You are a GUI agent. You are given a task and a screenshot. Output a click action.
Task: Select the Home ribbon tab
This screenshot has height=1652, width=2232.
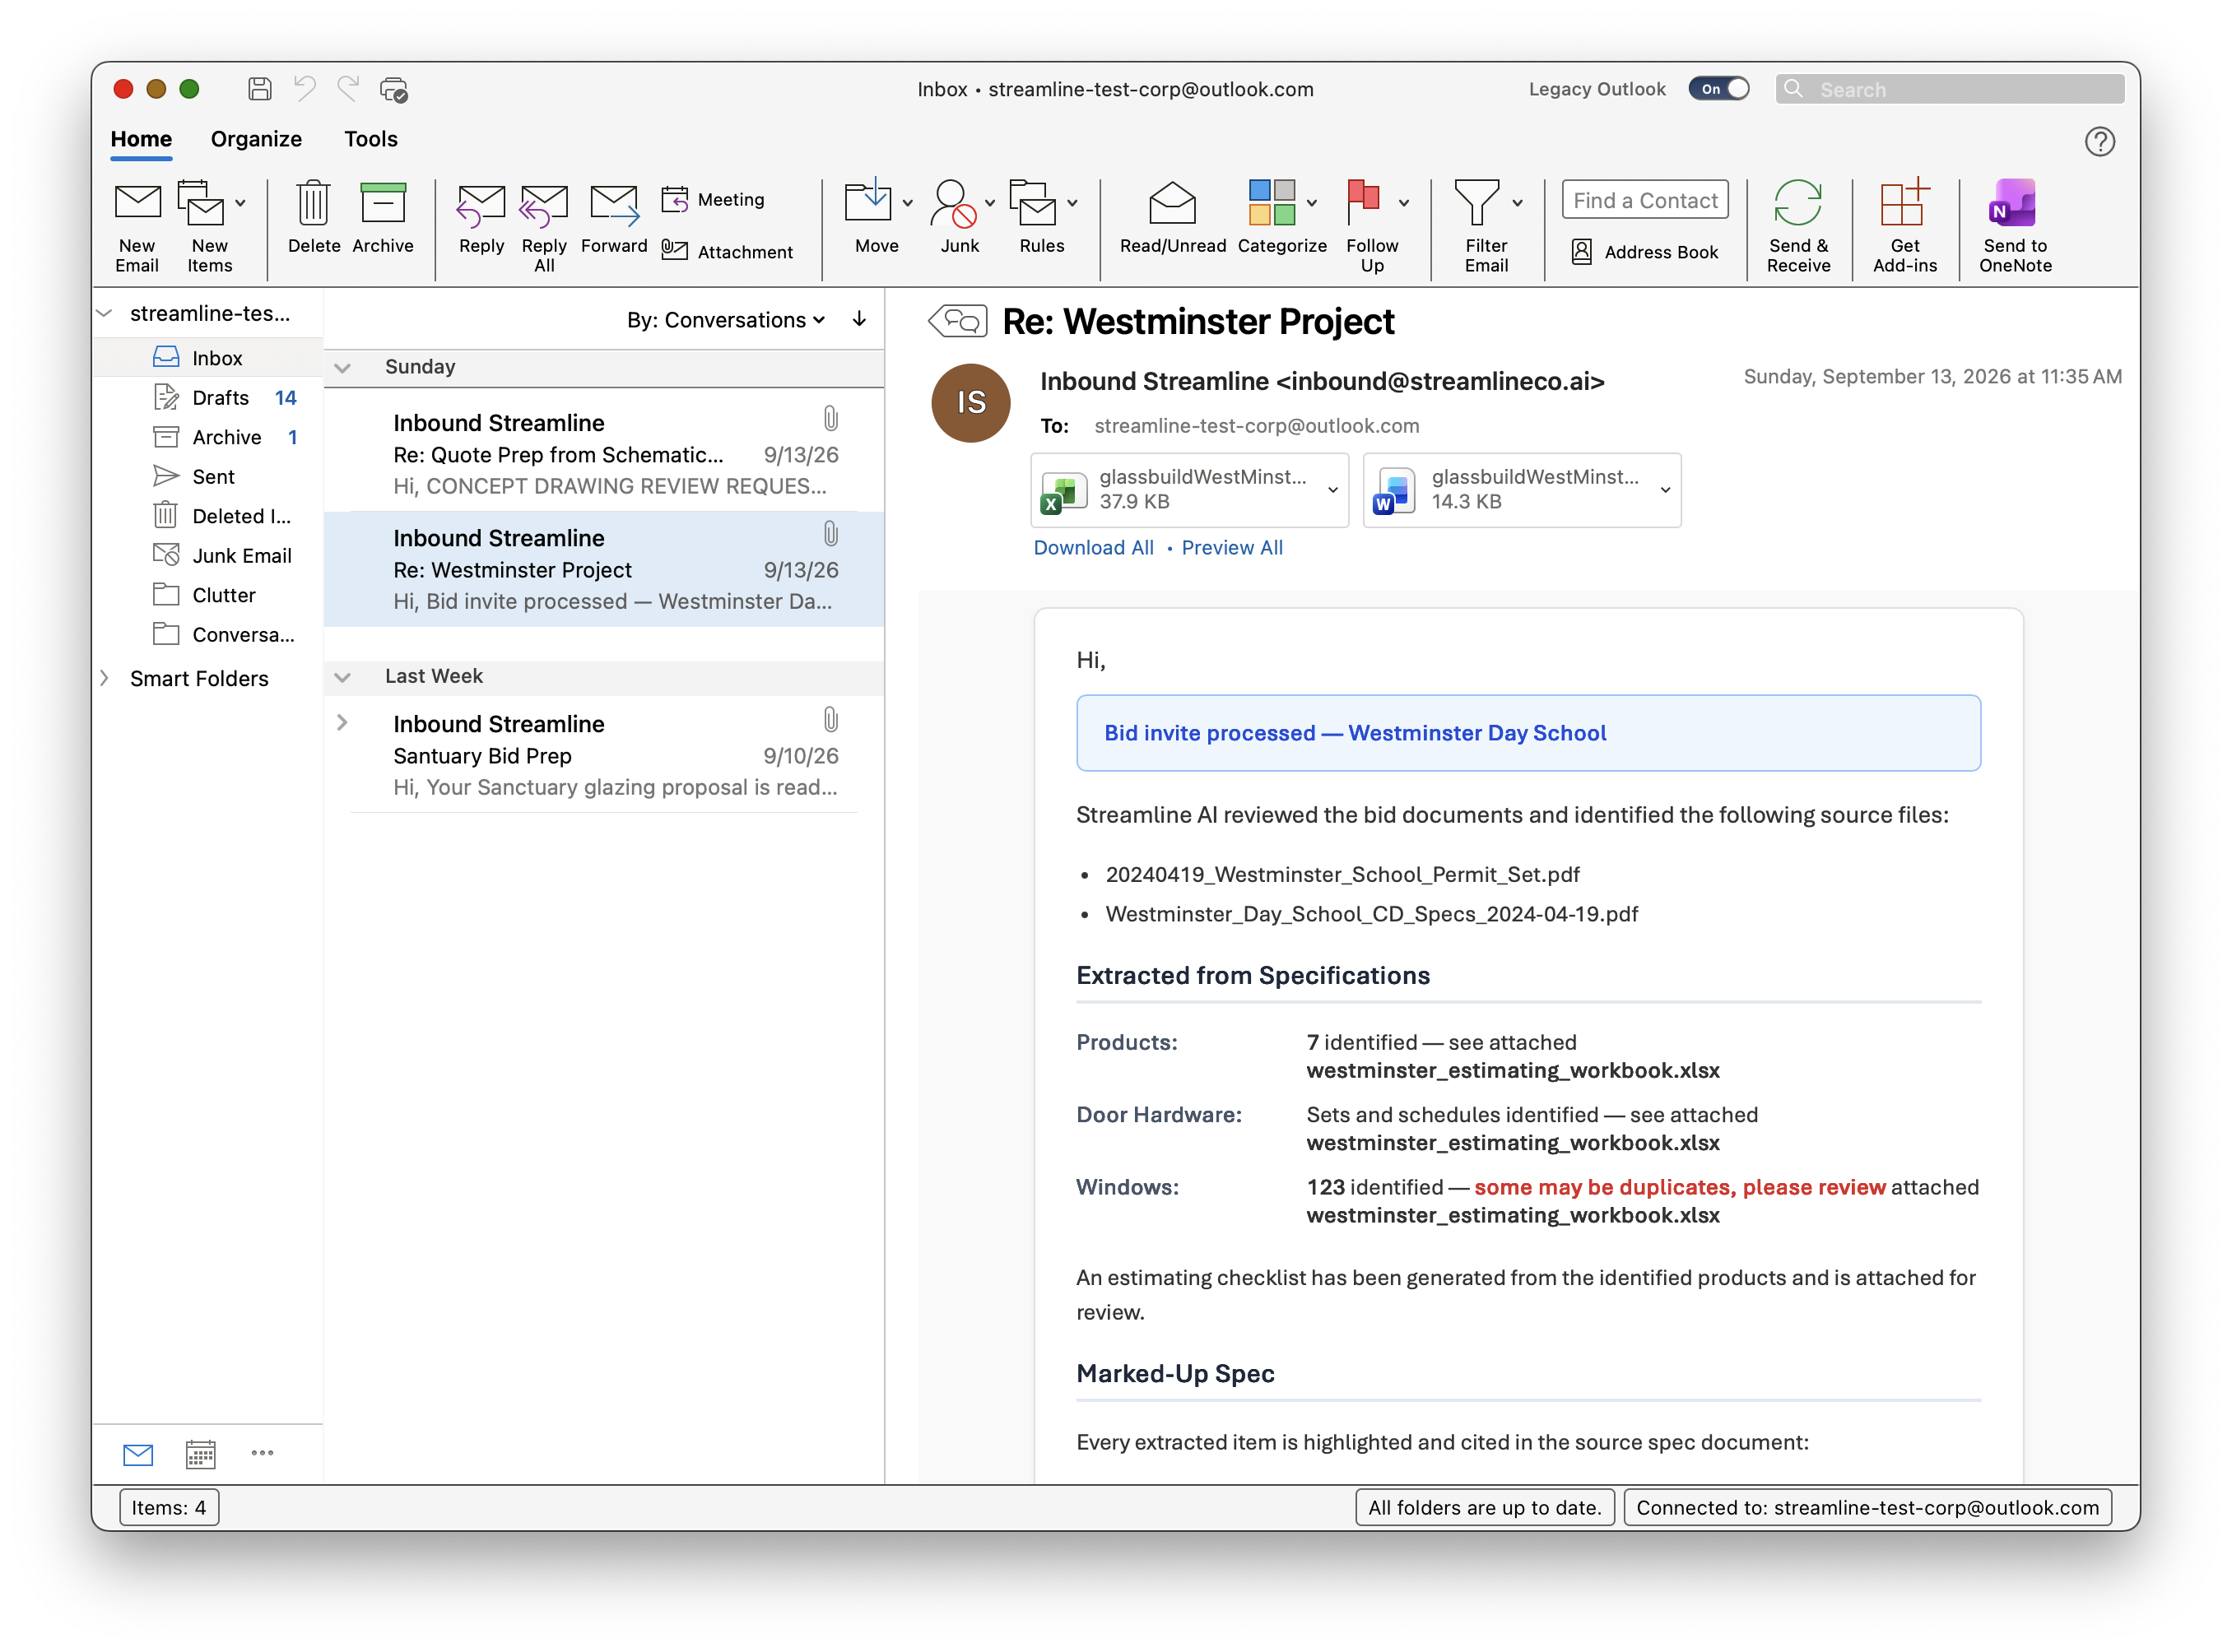(141, 139)
